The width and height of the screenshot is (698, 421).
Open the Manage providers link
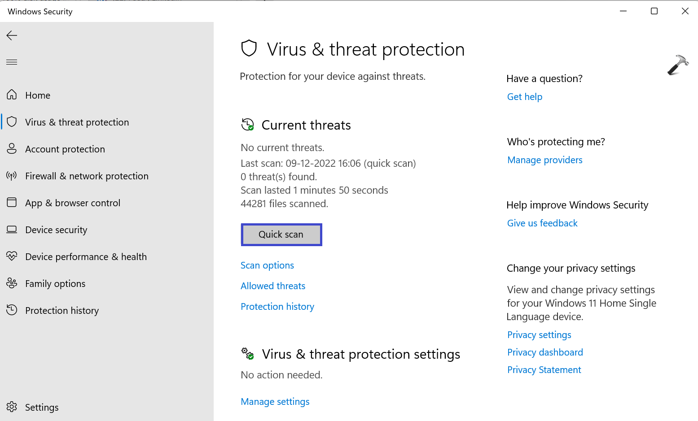544,160
